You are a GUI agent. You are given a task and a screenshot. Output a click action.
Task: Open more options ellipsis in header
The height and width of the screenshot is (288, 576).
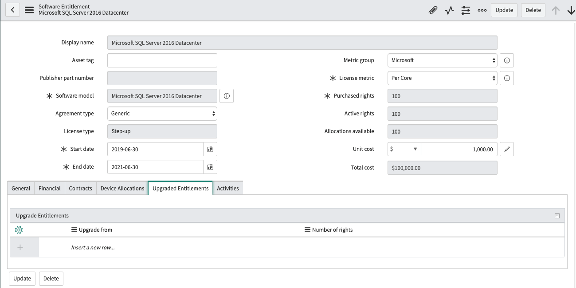pos(482,10)
